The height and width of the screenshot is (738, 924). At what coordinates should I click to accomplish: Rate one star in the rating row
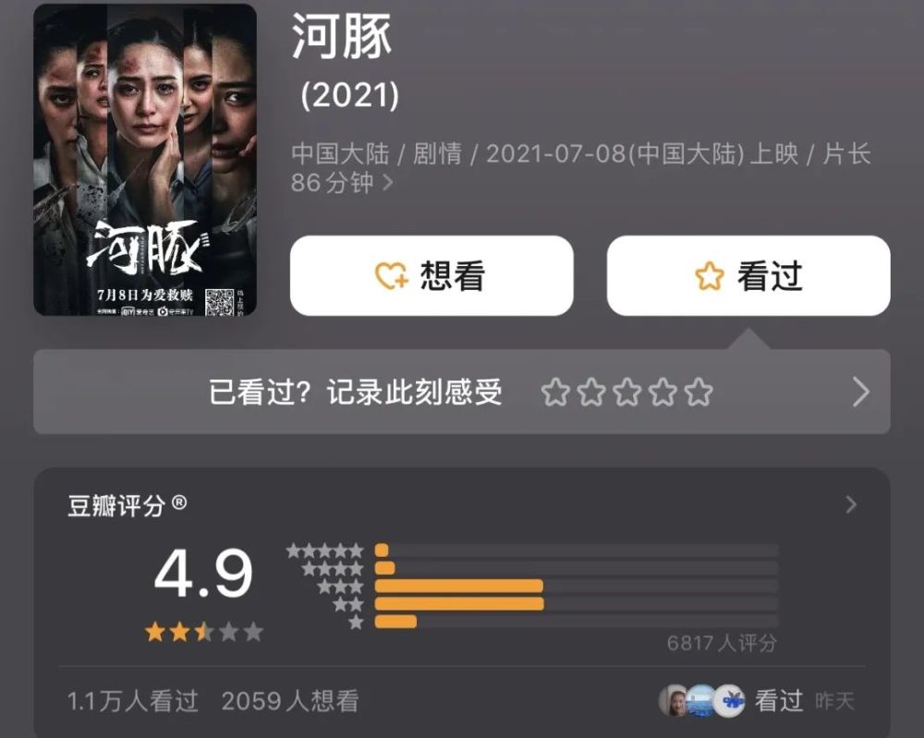(555, 393)
